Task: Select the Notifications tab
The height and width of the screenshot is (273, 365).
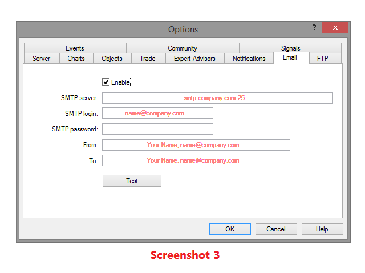Action: tap(249, 59)
